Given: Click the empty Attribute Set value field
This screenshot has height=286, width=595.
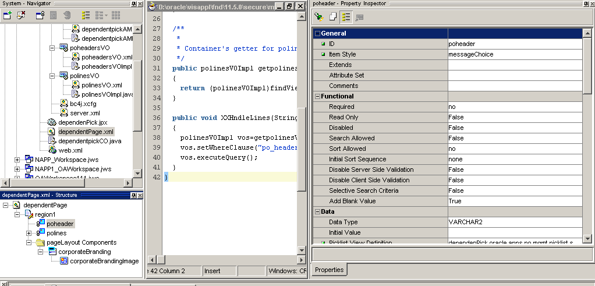Looking at the screenshot, I should (x=515, y=76).
